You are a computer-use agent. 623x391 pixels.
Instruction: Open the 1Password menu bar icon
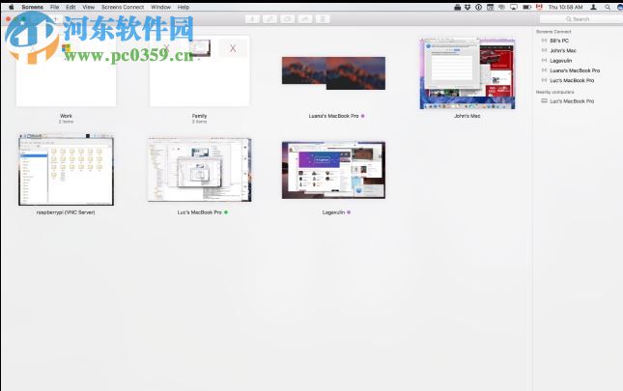pyautogui.click(x=478, y=7)
